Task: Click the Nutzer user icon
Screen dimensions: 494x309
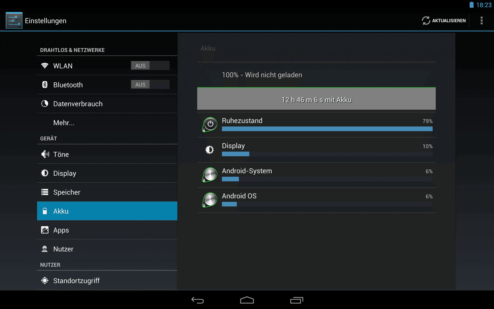Action: [45, 249]
